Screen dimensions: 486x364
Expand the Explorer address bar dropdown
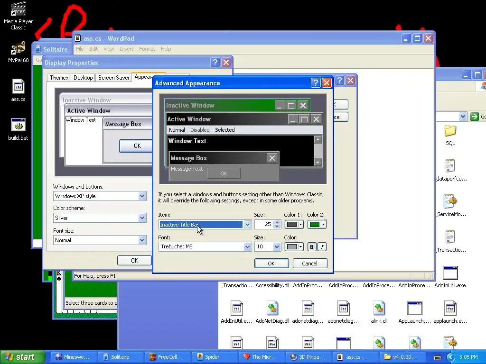463,117
